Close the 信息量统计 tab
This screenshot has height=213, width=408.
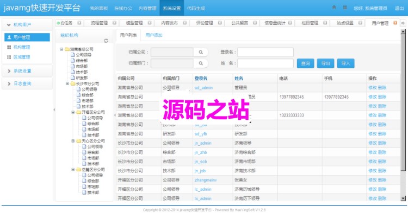[290, 23]
